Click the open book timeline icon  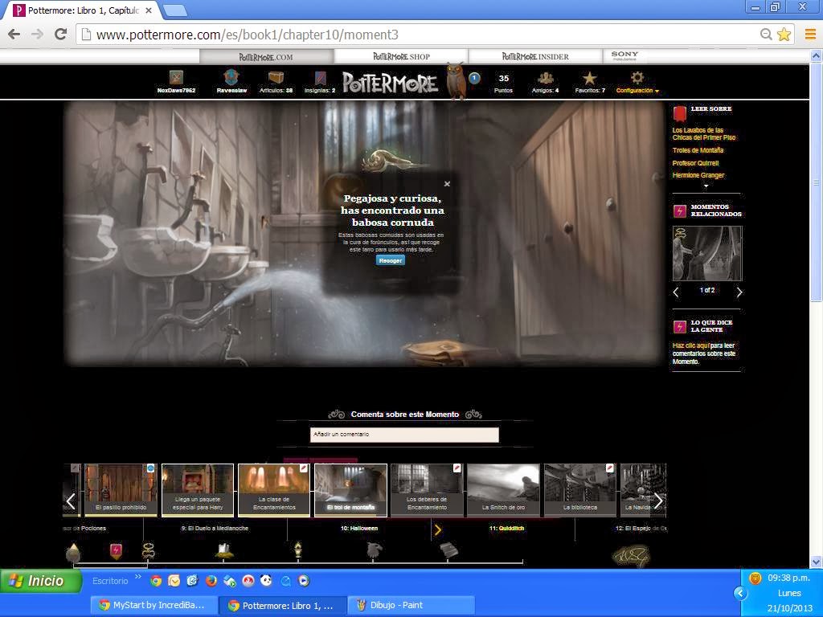224,550
